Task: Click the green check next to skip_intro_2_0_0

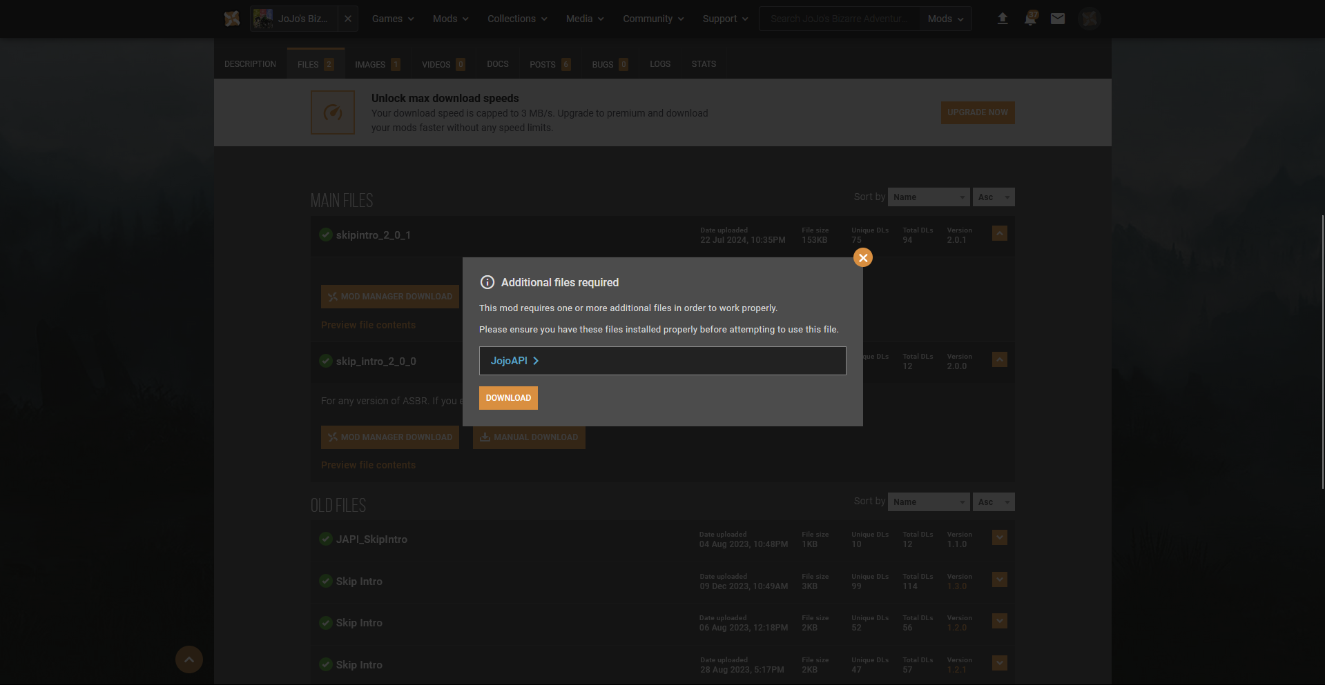Action: (326, 361)
